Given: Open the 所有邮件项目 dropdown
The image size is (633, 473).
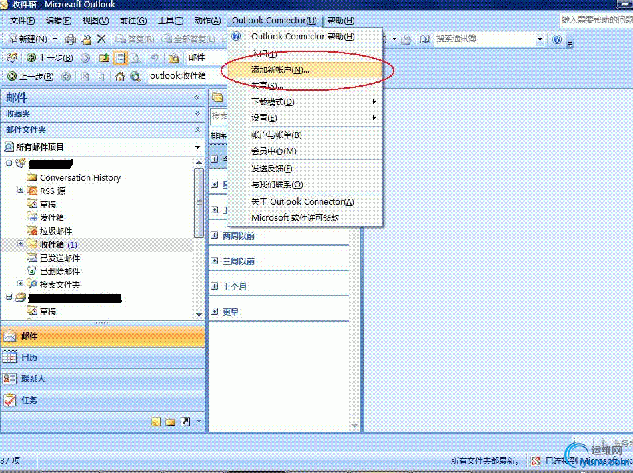Looking at the screenshot, I should 197,147.
